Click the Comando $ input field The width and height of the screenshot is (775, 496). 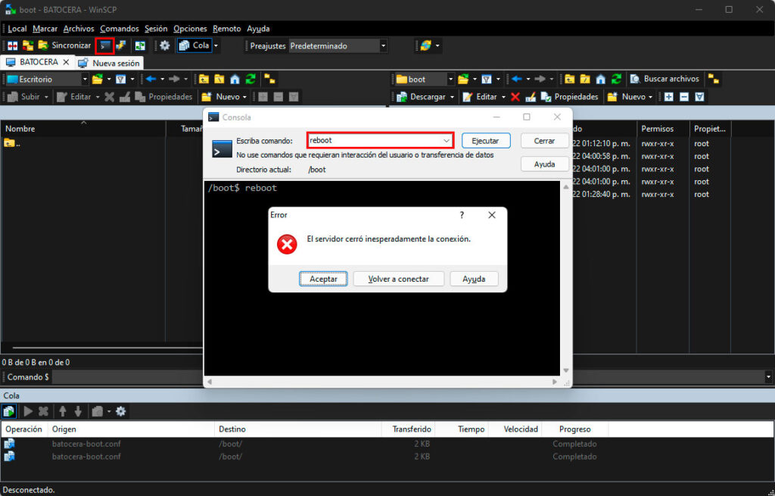pos(408,377)
